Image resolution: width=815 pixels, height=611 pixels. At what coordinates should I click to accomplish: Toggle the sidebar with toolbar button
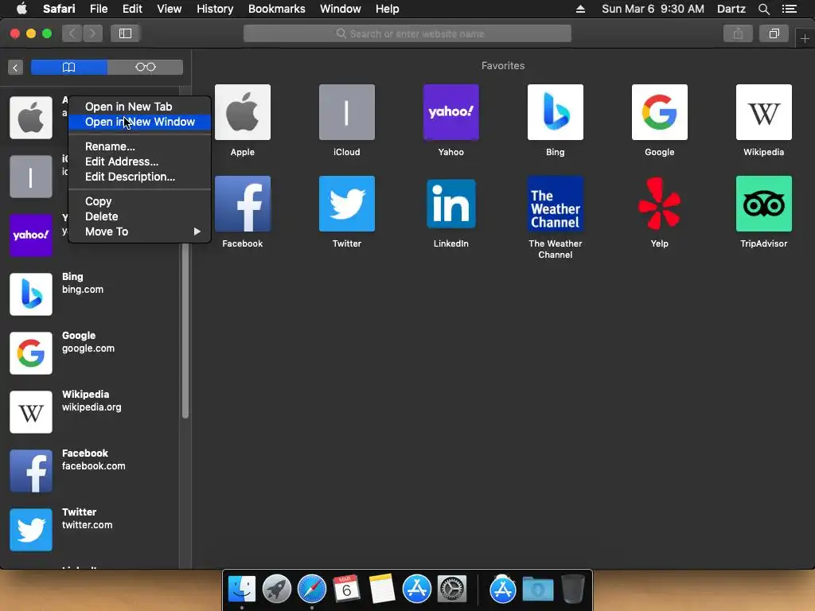(x=125, y=33)
